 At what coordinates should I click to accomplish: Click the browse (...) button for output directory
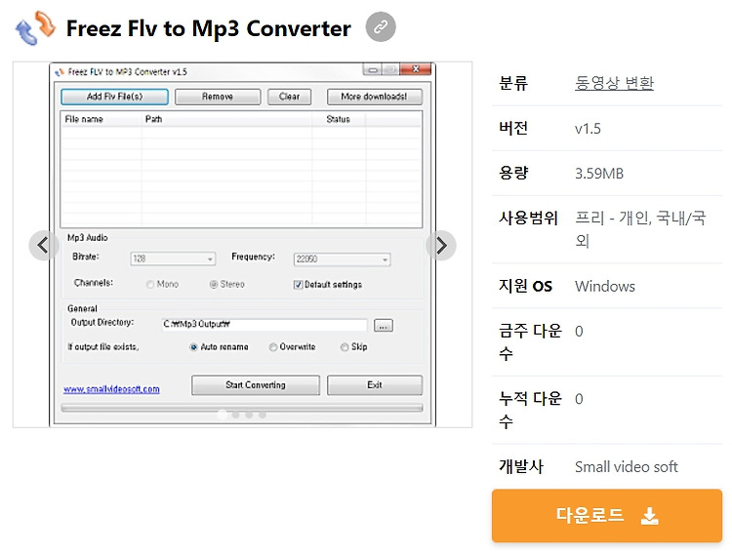(384, 326)
